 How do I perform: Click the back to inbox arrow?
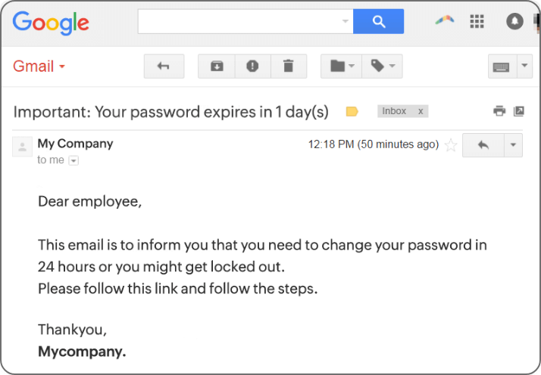164,67
